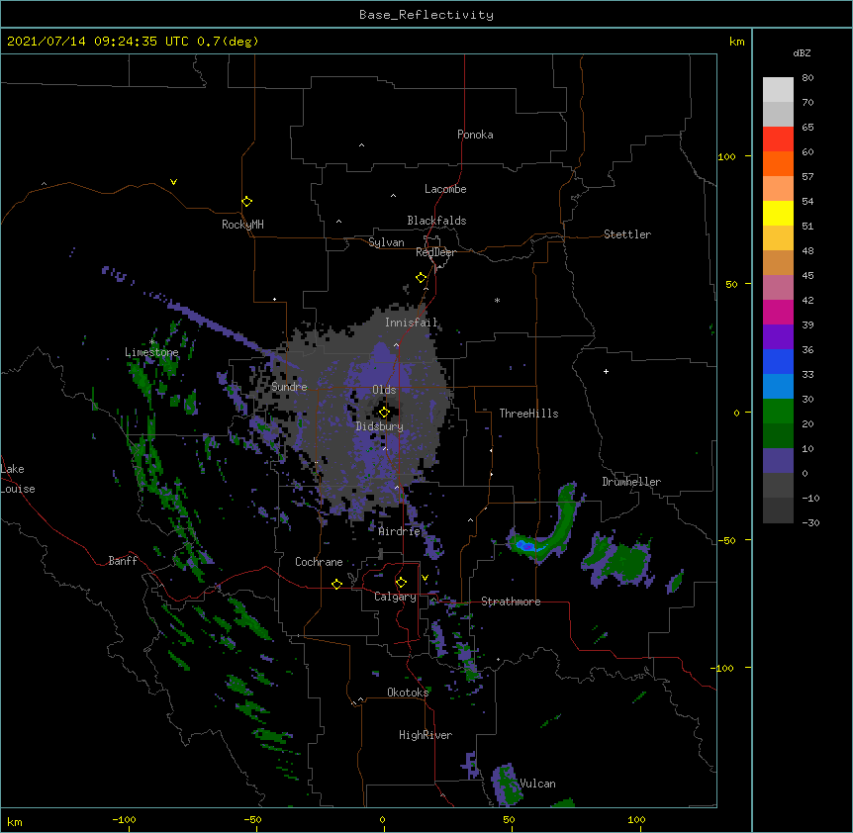Screen dimensions: 853x833
Task: Click the Strathmore town label
Action: pos(511,602)
